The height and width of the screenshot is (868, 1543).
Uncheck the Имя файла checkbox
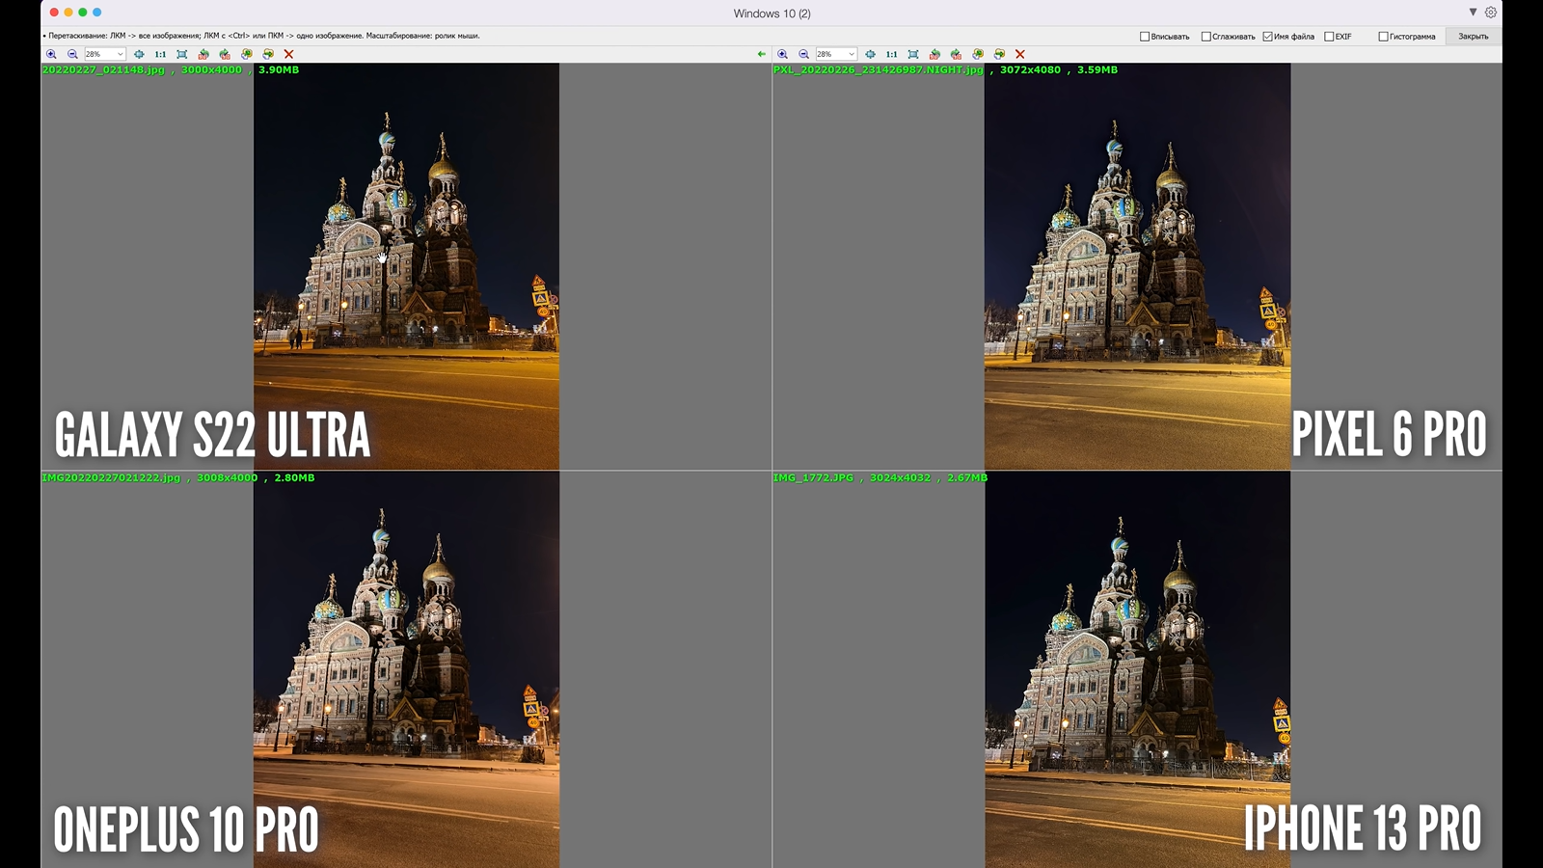click(1267, 37)
